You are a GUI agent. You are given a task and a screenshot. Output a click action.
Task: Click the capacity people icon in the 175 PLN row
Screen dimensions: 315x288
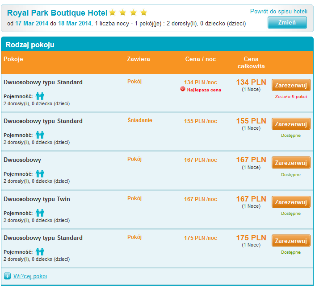coord(40,251)
